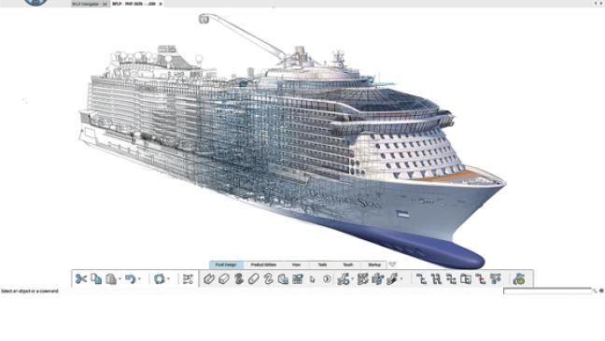The height and width of the screenshot is (341, 605).
Task: Click the Undo arrow icon
Action: [130, 278]
